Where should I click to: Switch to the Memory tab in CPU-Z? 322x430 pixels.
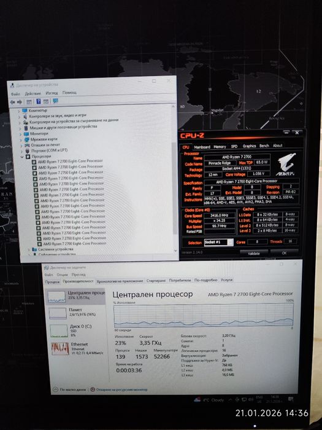[x=220, y=147]
